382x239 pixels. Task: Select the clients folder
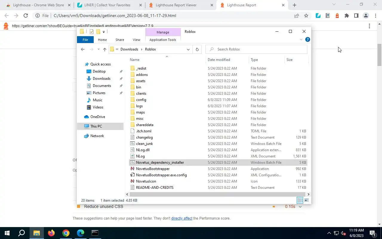click(141, 94)
